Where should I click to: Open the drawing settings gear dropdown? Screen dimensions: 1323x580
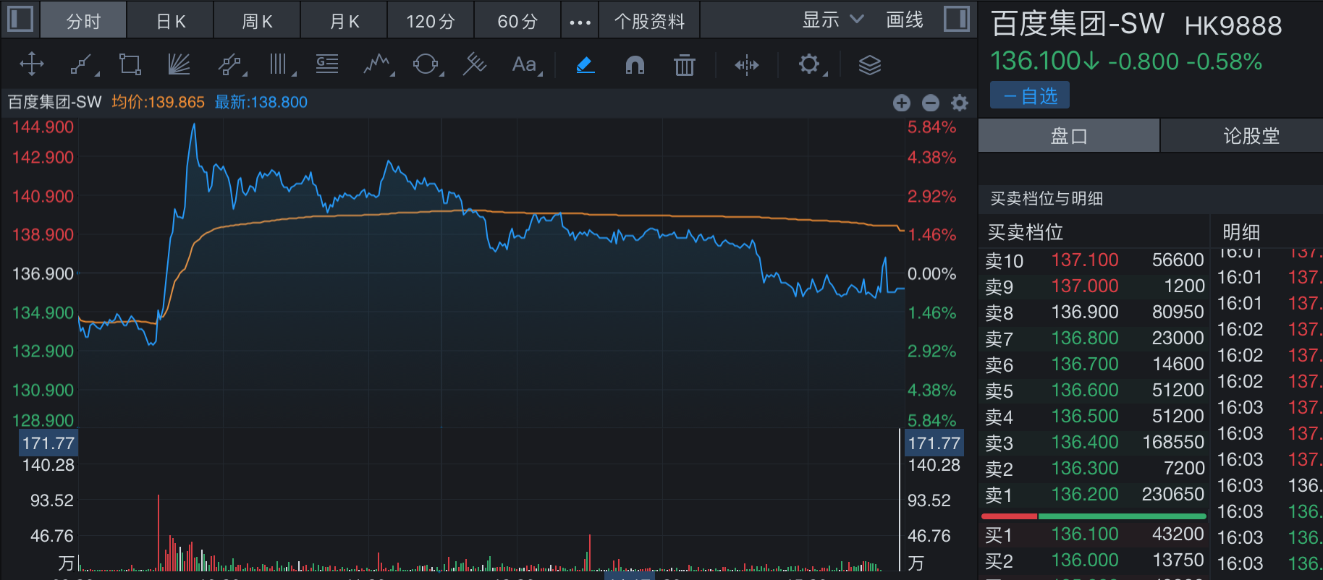(x=810, y=65)
